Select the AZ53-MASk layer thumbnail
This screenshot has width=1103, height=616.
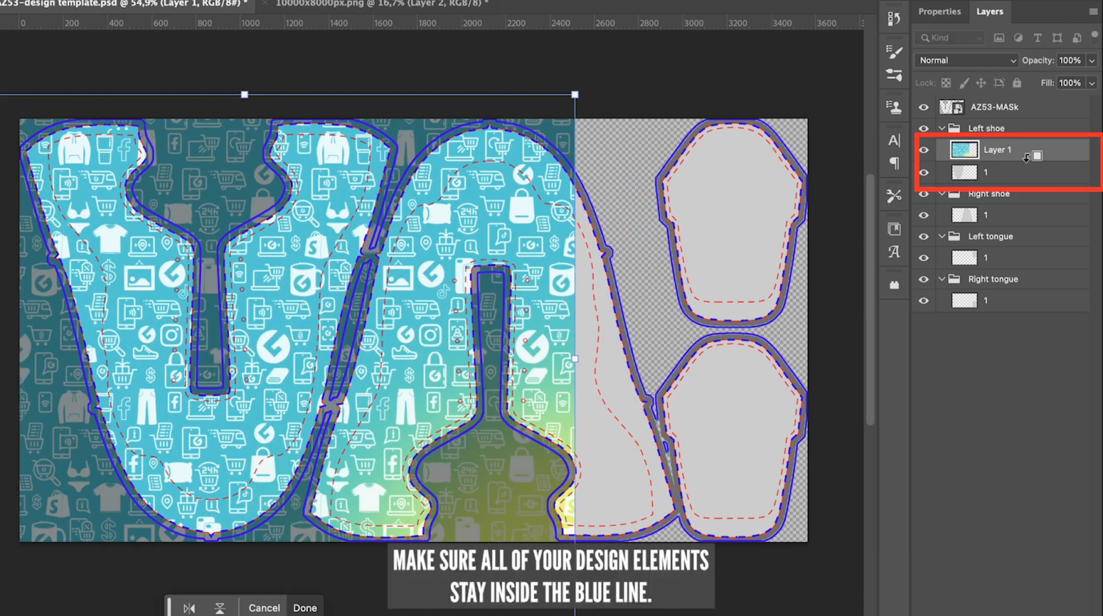tap(952, 107)
